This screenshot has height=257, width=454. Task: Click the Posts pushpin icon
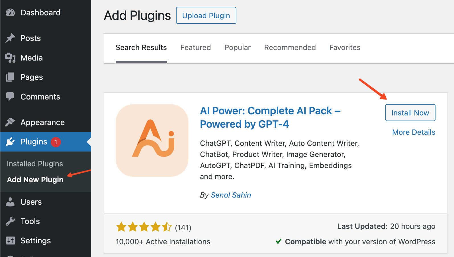10,38
